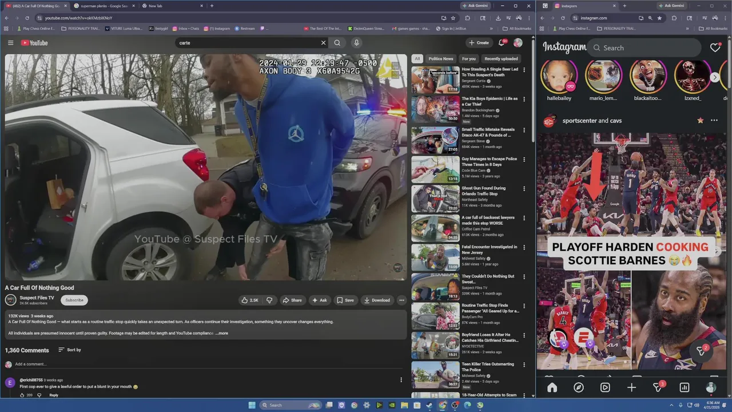Click the YouTube Create button

pyautogui.click(x=479, y=43)
